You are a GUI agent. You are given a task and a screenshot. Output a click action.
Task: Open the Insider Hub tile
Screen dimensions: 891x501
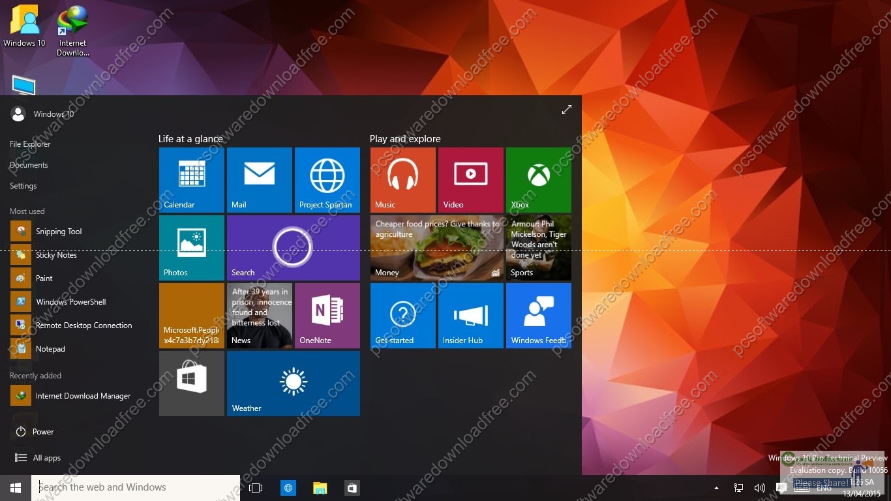click(x=471, y=316)
